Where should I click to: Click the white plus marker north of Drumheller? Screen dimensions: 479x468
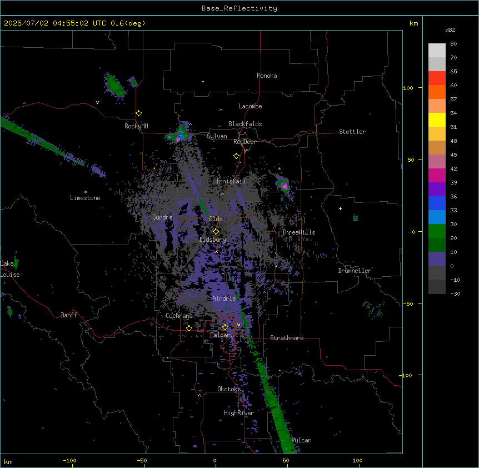tap(340, 208)
